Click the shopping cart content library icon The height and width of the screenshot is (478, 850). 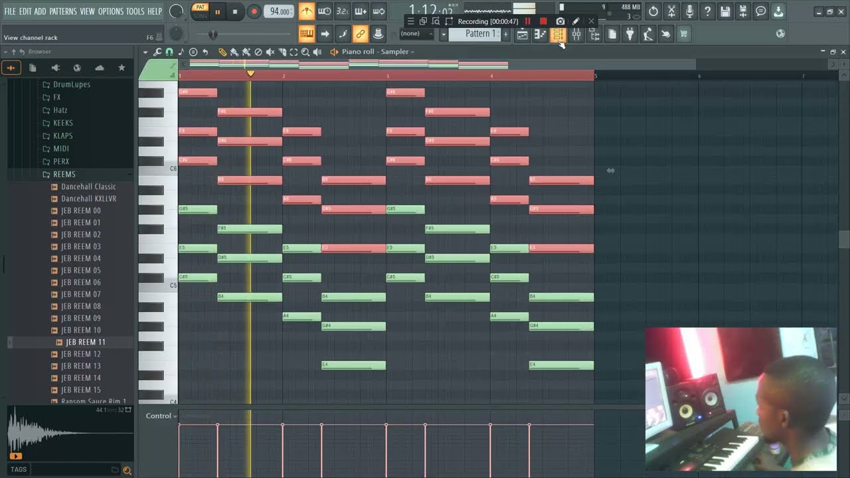(x=683, y=34)
